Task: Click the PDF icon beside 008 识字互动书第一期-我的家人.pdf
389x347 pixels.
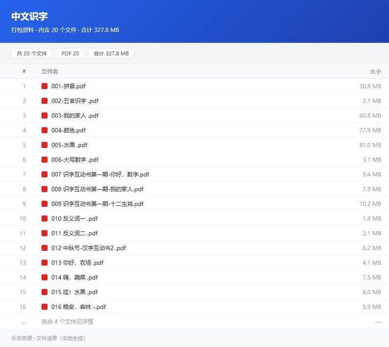Action: click(45, 189)
